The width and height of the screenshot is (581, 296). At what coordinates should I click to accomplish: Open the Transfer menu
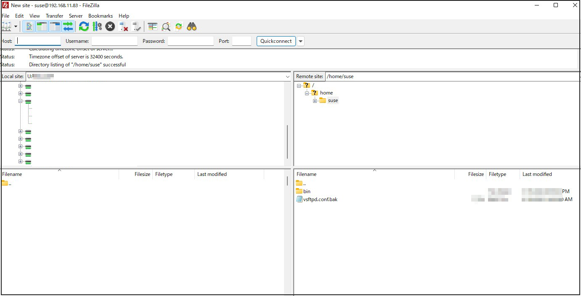[54, 16]
